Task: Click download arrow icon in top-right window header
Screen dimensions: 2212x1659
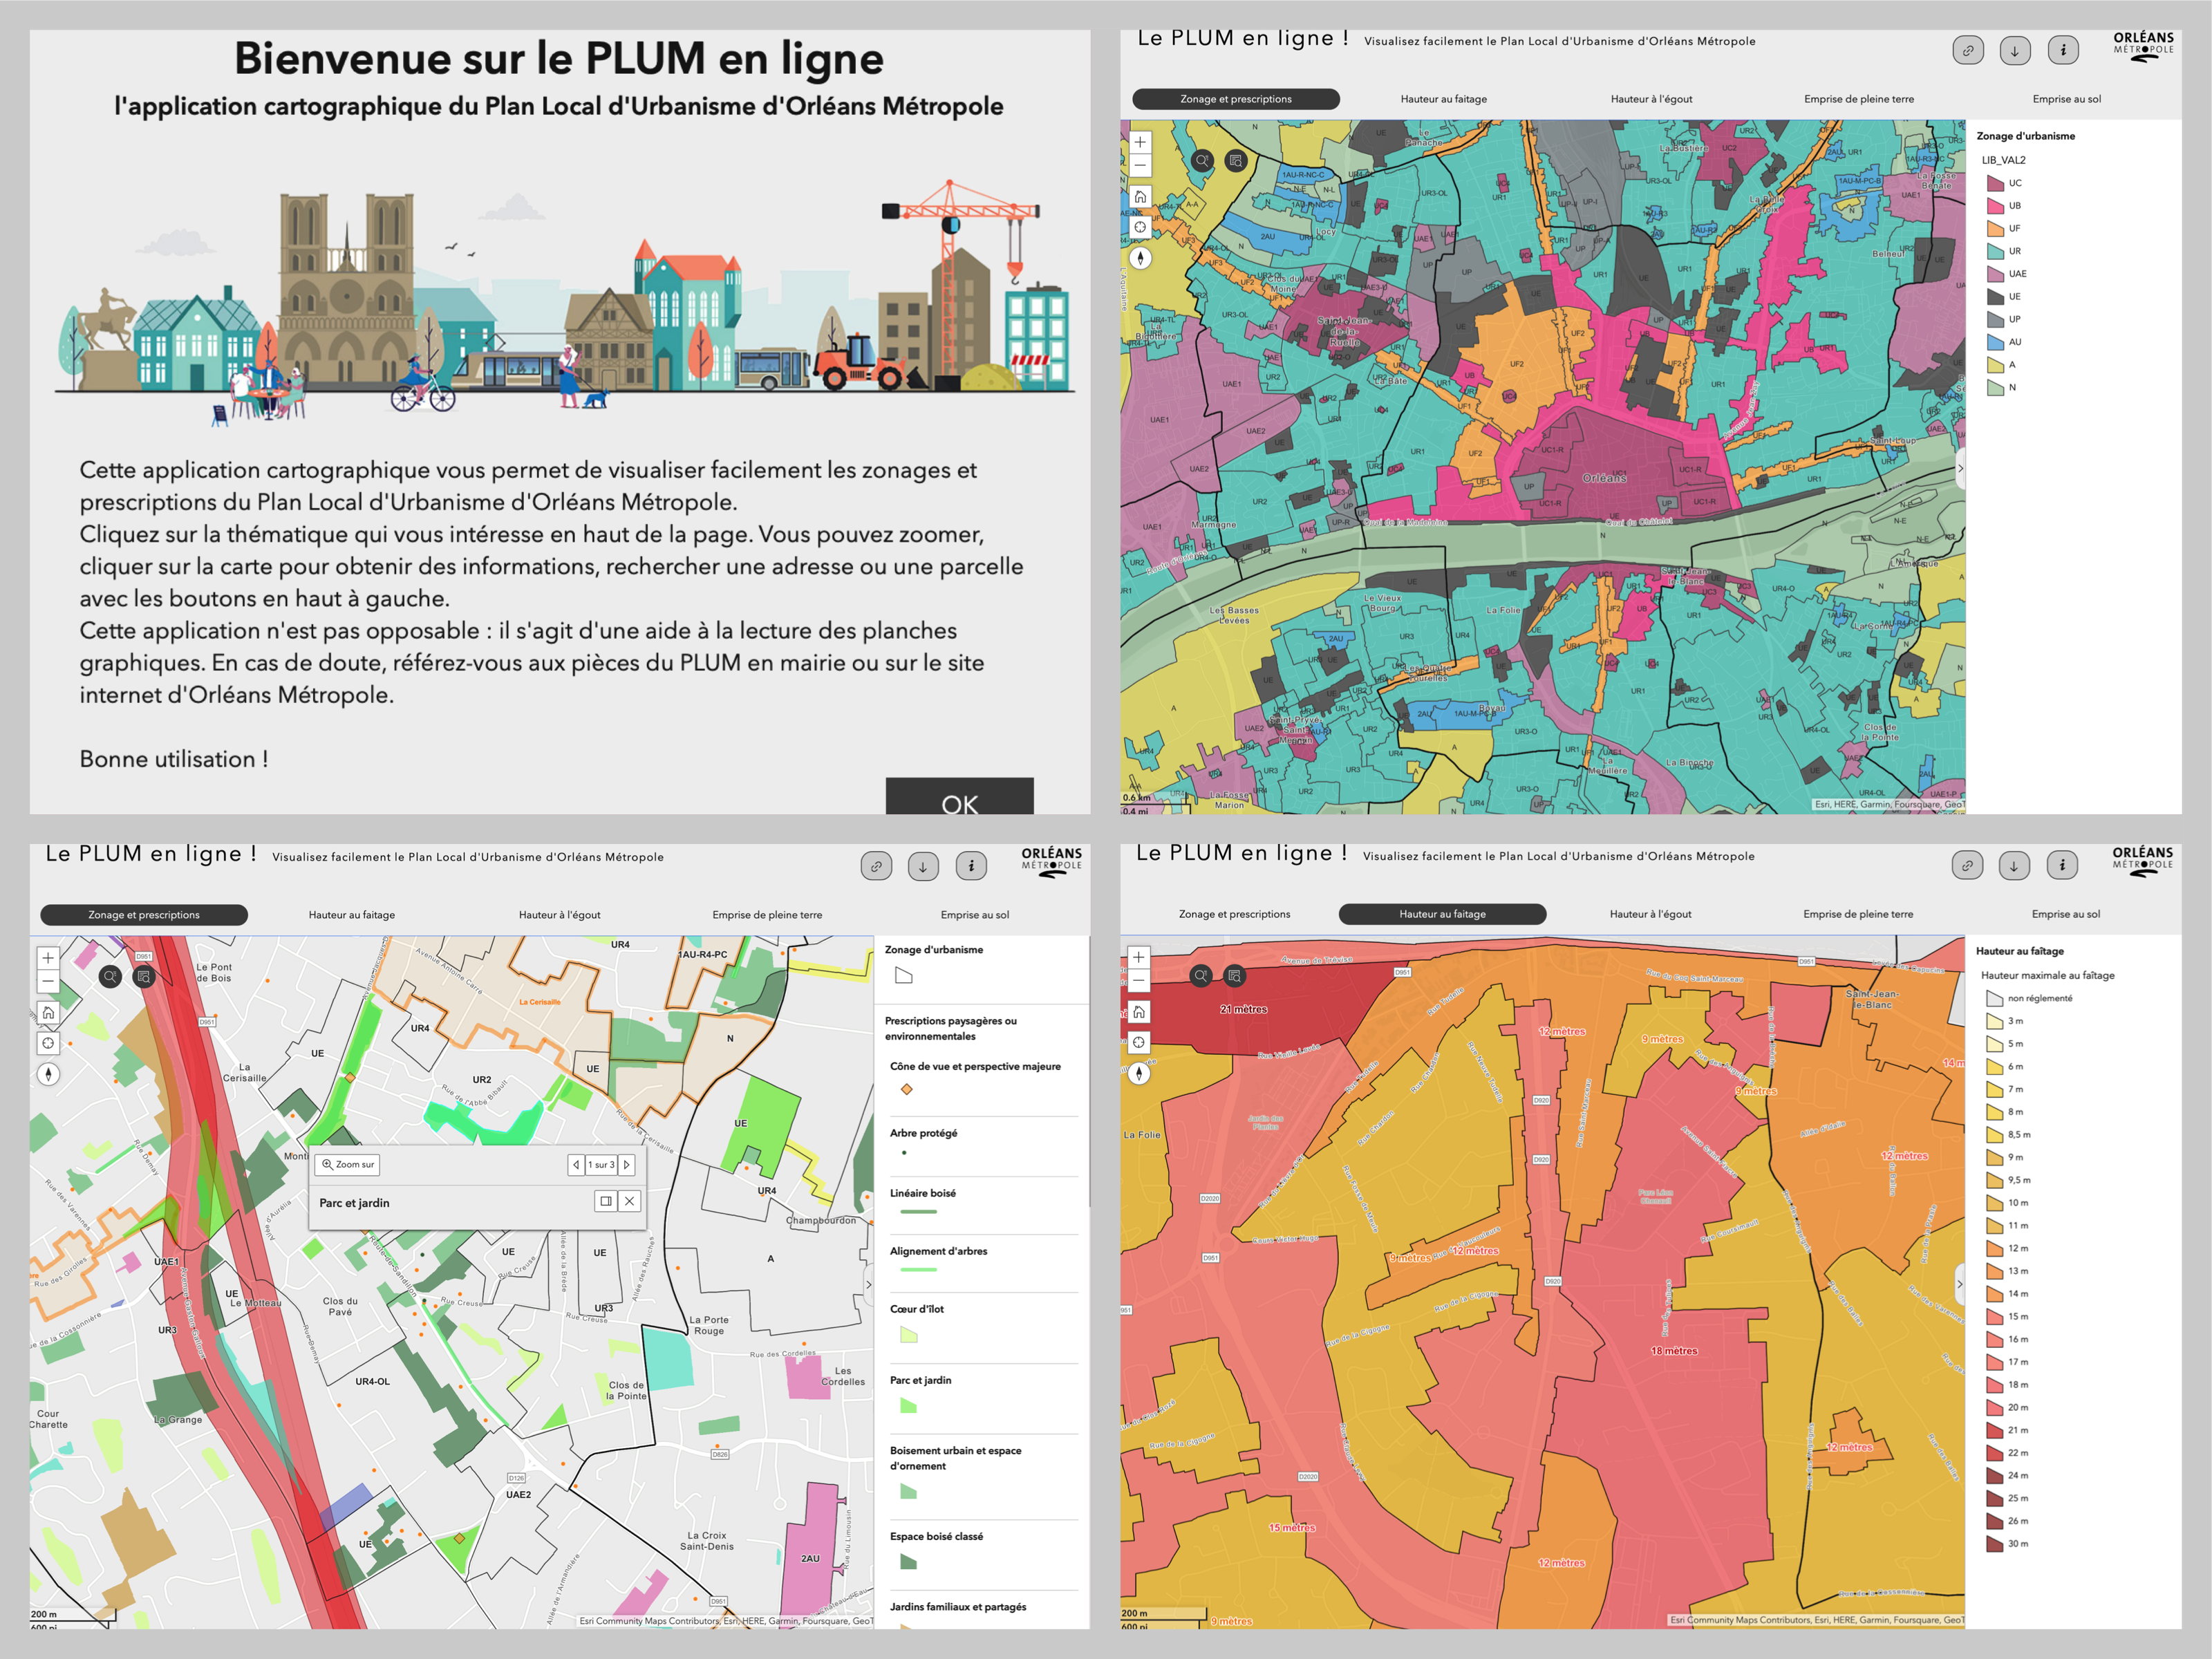Action: [x=2015, y=50]
